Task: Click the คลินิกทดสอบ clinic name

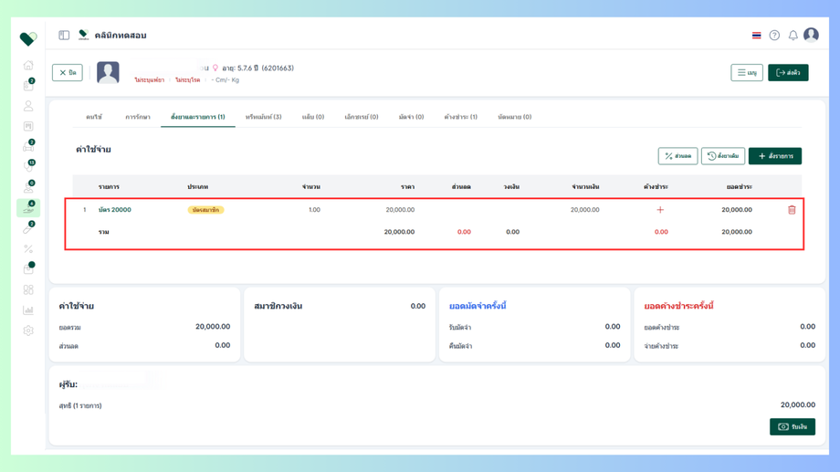Action: click(x=121, y=36)
